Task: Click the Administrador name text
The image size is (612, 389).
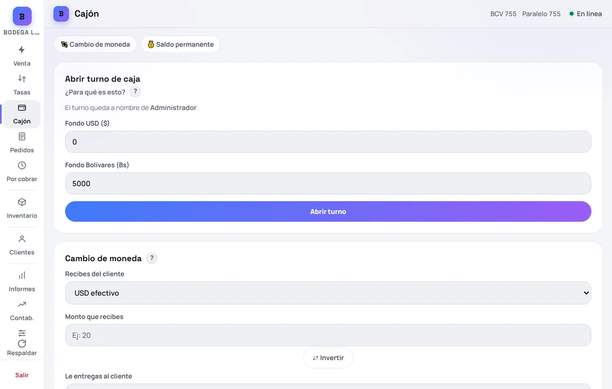Action: (173, 108)
